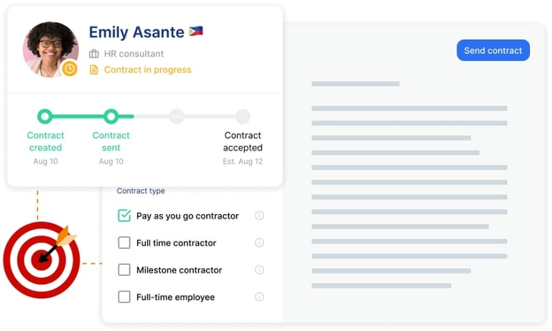Click the briefcase icon next to HR consultant

[x=94, y=54]
